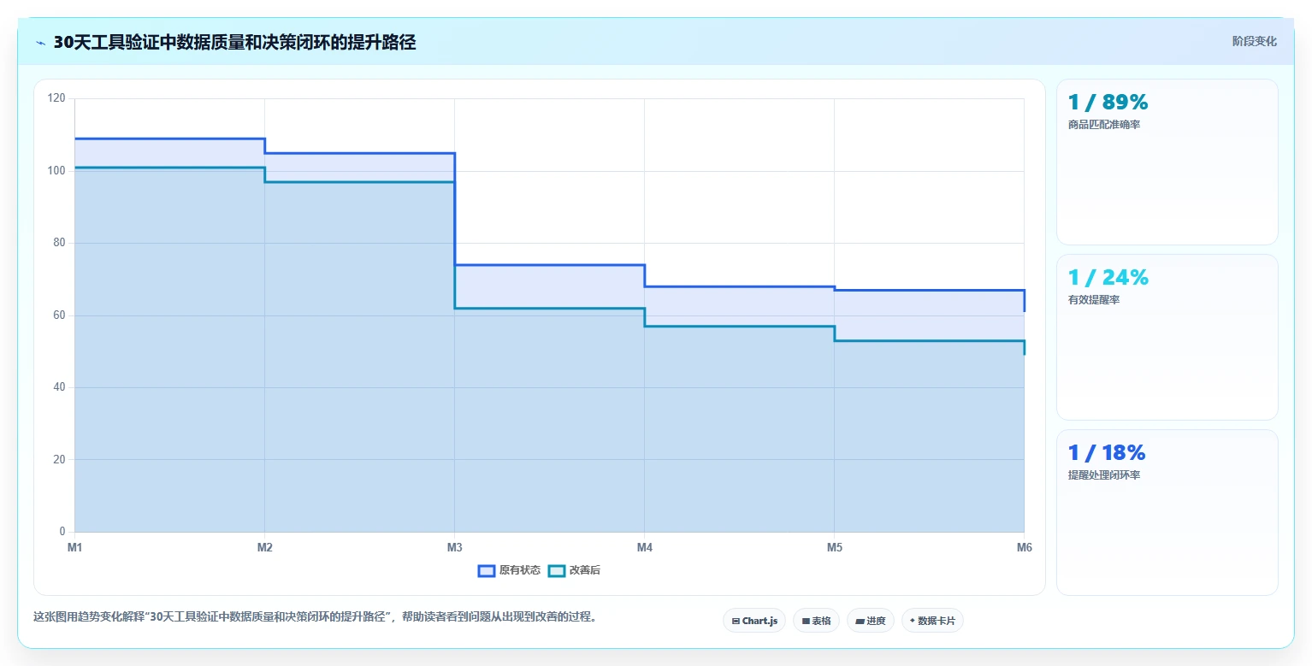Open the 有效提醒率 card
1312x666 pixels.
point(1167,337)
